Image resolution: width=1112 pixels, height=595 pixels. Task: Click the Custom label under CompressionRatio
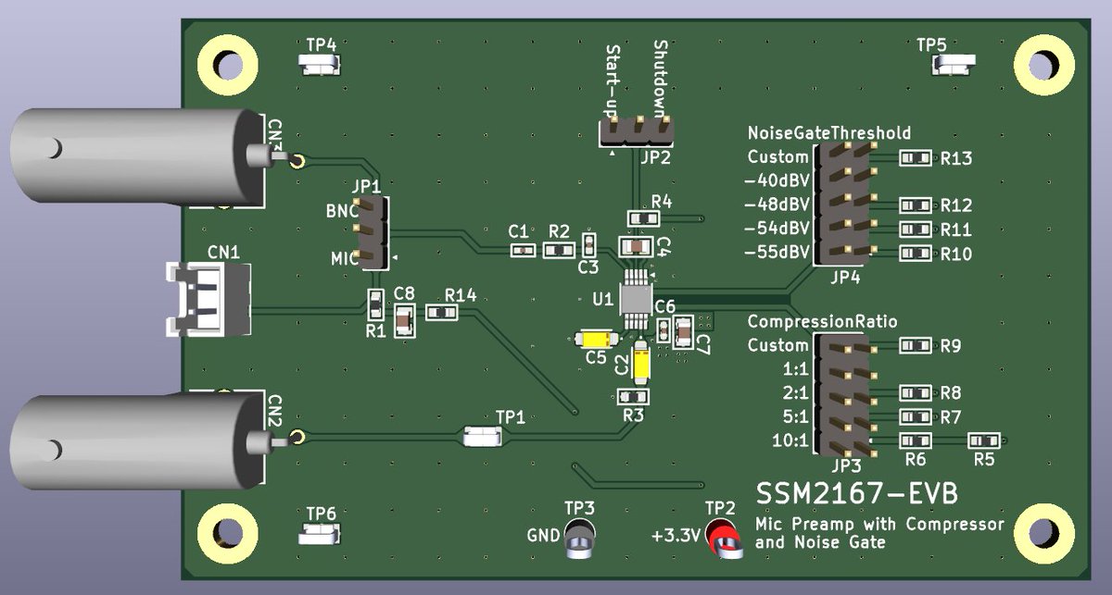click(x=778, y=345)
